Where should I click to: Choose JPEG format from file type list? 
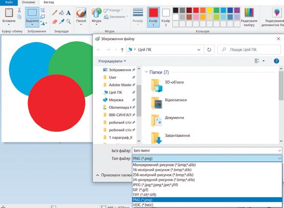click(x=155, y=185)
